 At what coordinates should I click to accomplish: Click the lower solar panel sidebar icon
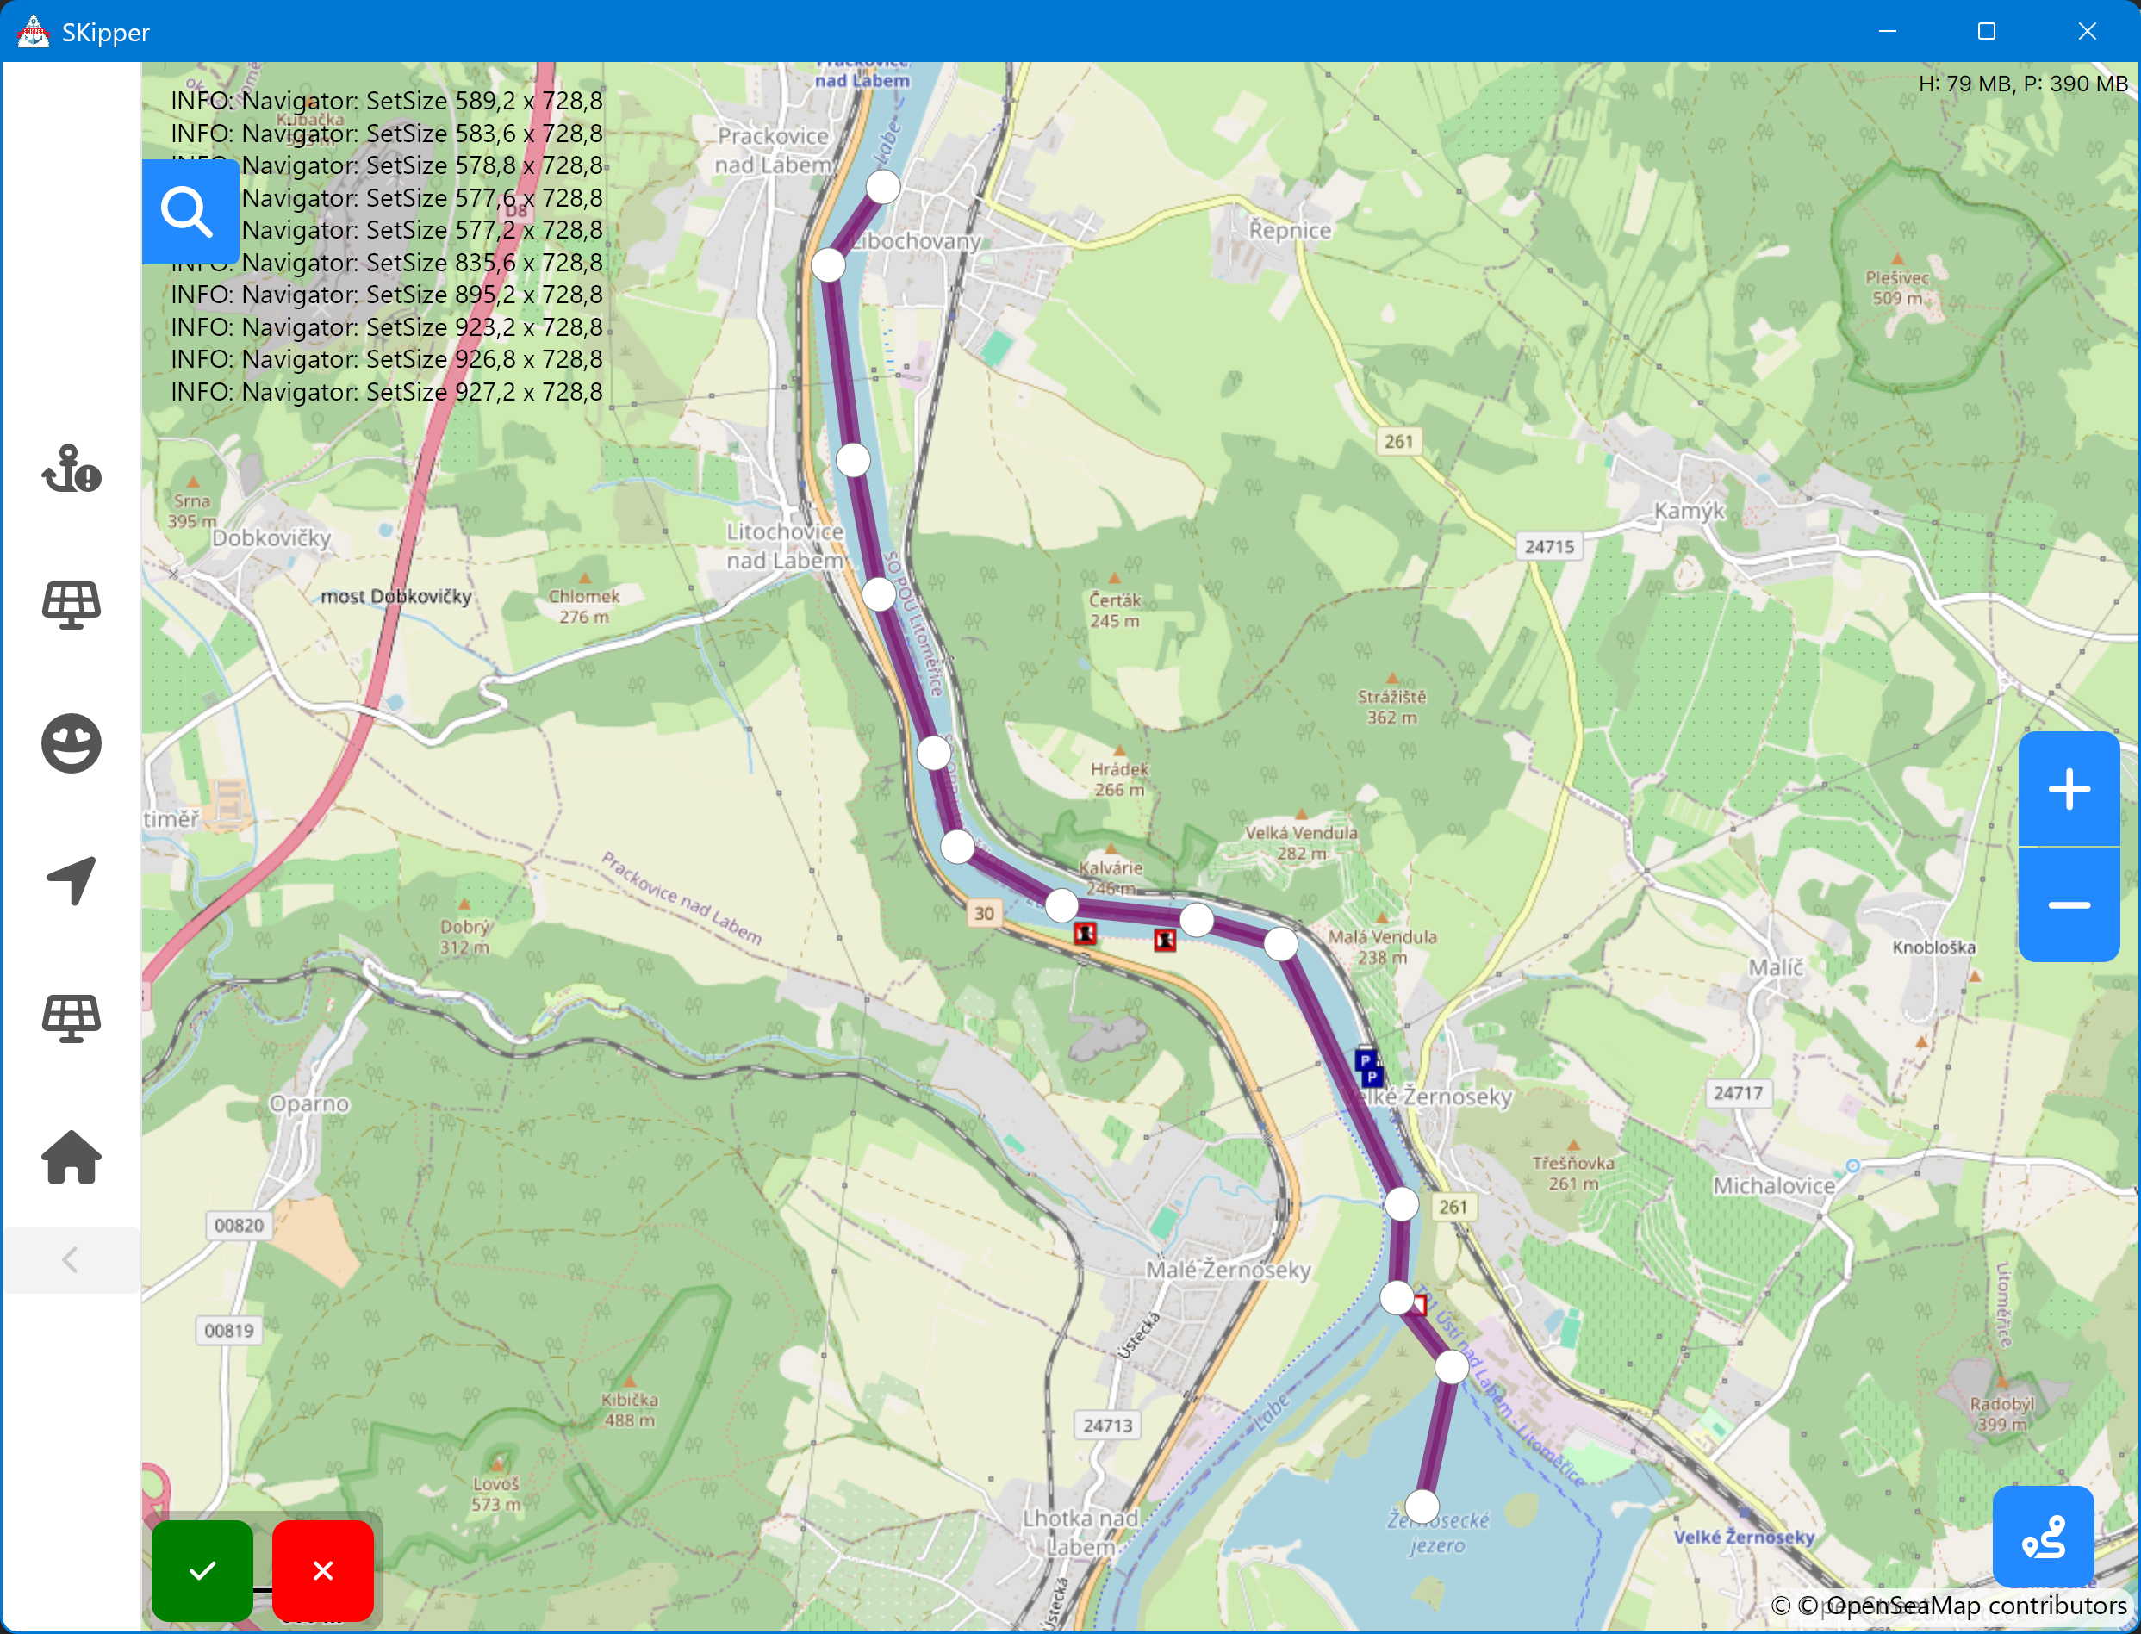pos(71,1018)
